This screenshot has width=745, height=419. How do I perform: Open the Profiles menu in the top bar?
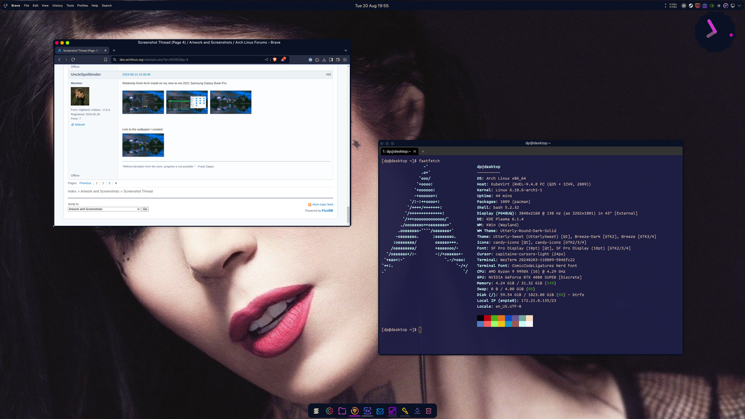point(83,5)
